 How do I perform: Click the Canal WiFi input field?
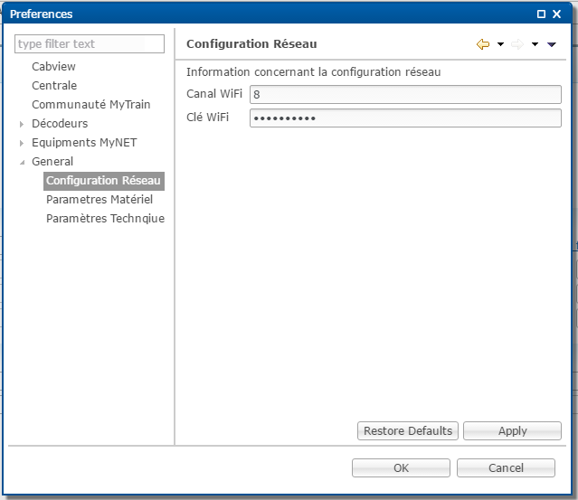(405, 95)
